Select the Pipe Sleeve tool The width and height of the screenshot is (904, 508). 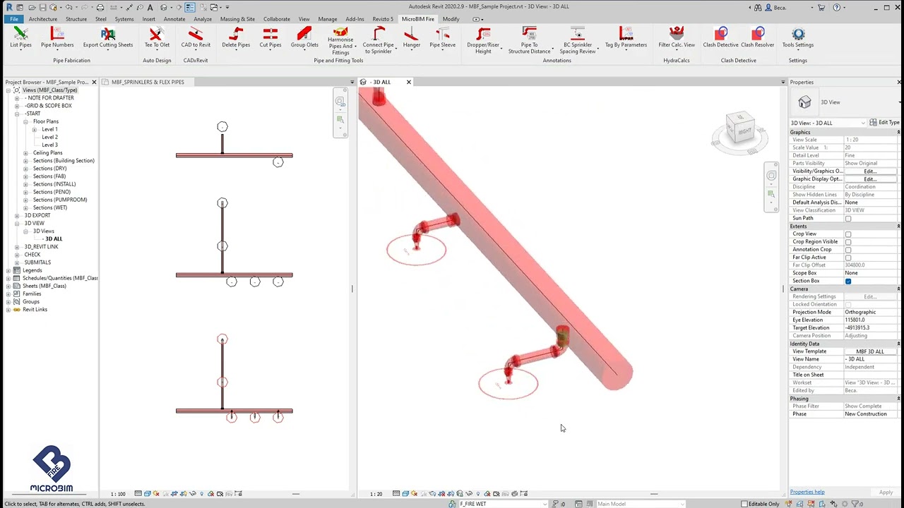pyautogui.click(x=442, y=39)
